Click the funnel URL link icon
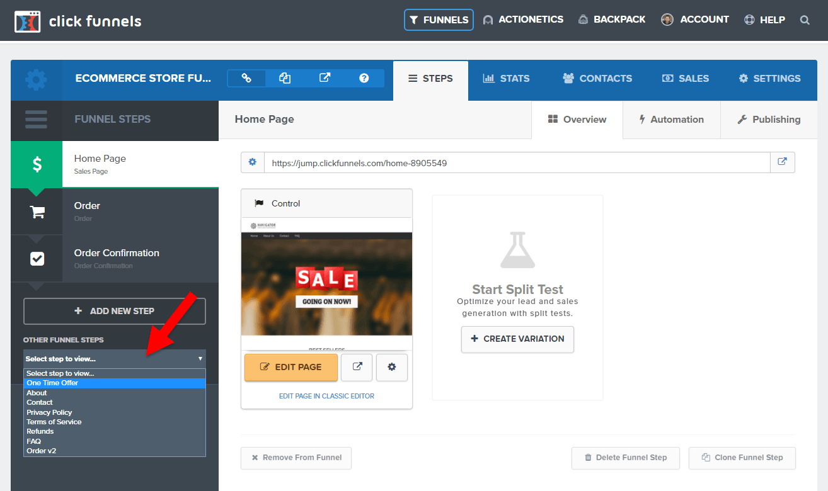This screenshot has width=828, height=491. pos(246,78)
